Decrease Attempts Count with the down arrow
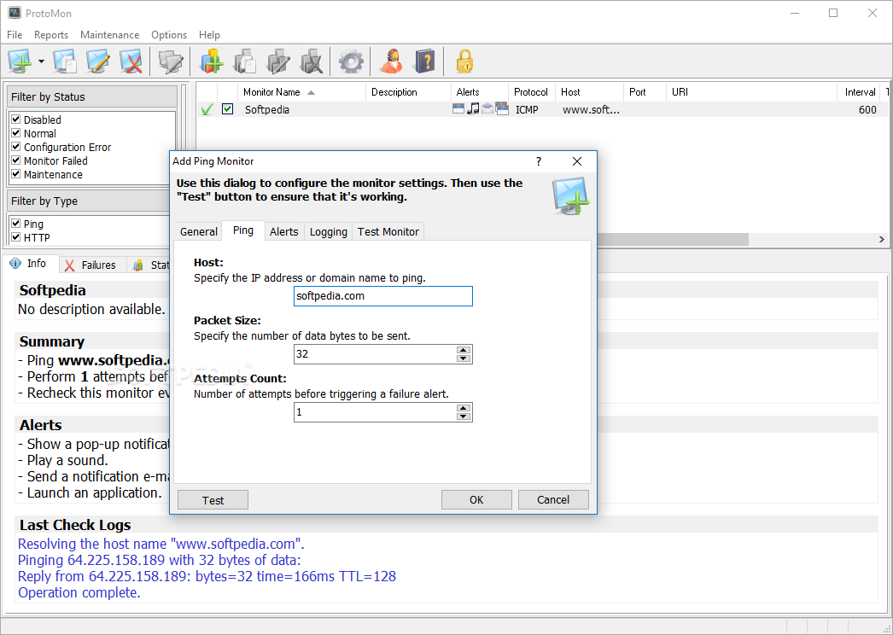This screenshot has width=893, height=635. click(464, 417)
